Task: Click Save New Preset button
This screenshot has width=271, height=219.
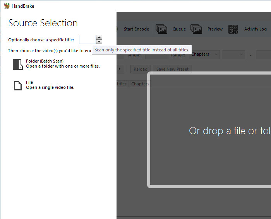Action: pyautogui.click(x=172, y=69)
